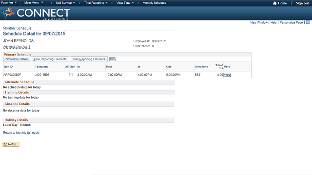Image resolution: width=312 pixels, height=175 pixels.
Task: Switch to Task Reporting Elements tab
Action: [x=89, y=59]
